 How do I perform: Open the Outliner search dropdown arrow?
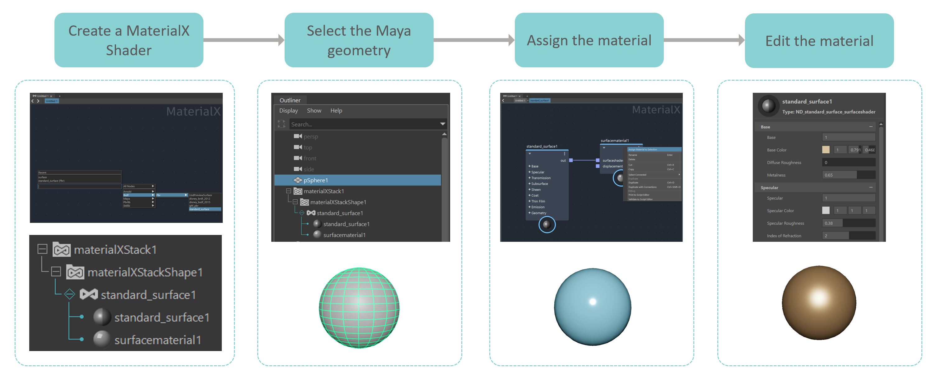tap(443, 124)
